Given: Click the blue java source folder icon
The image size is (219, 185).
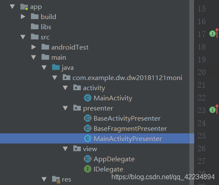Looking at the screenshot, I should click(56, 67).
